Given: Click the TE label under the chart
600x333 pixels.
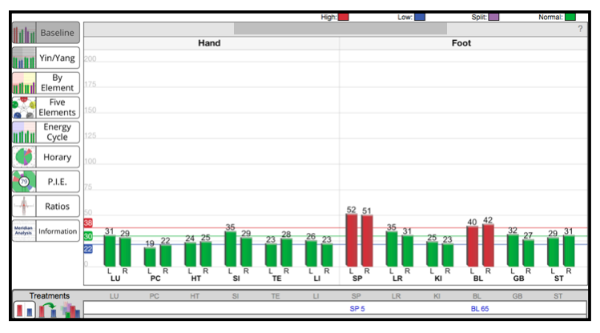Looking at the screenshot, I should pos(276,279).
